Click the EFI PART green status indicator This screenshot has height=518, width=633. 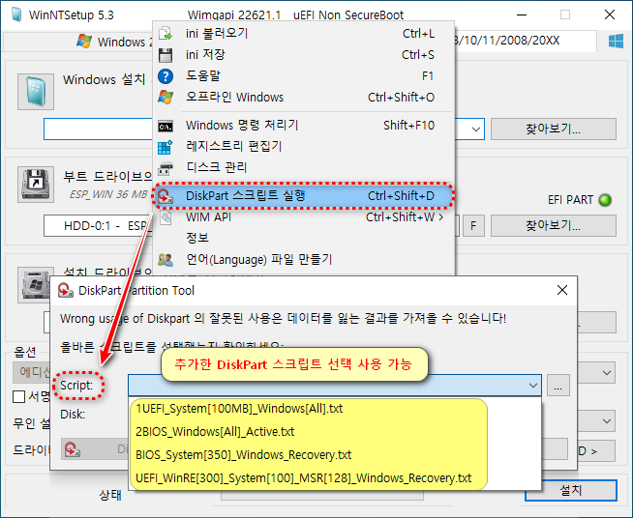coord(605,199)
